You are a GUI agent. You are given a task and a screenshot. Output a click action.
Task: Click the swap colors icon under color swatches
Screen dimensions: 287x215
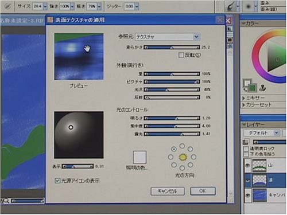[x=245, y=89]
